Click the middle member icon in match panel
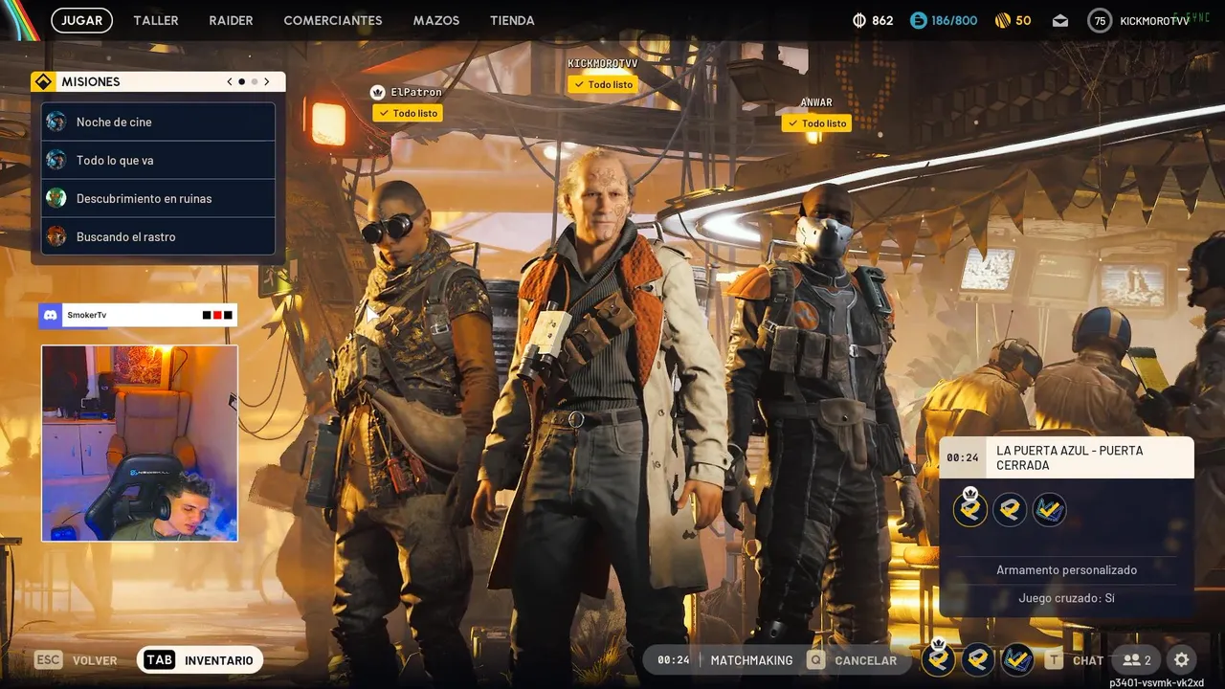1225x689 pixels. [x=1010, y=509]
